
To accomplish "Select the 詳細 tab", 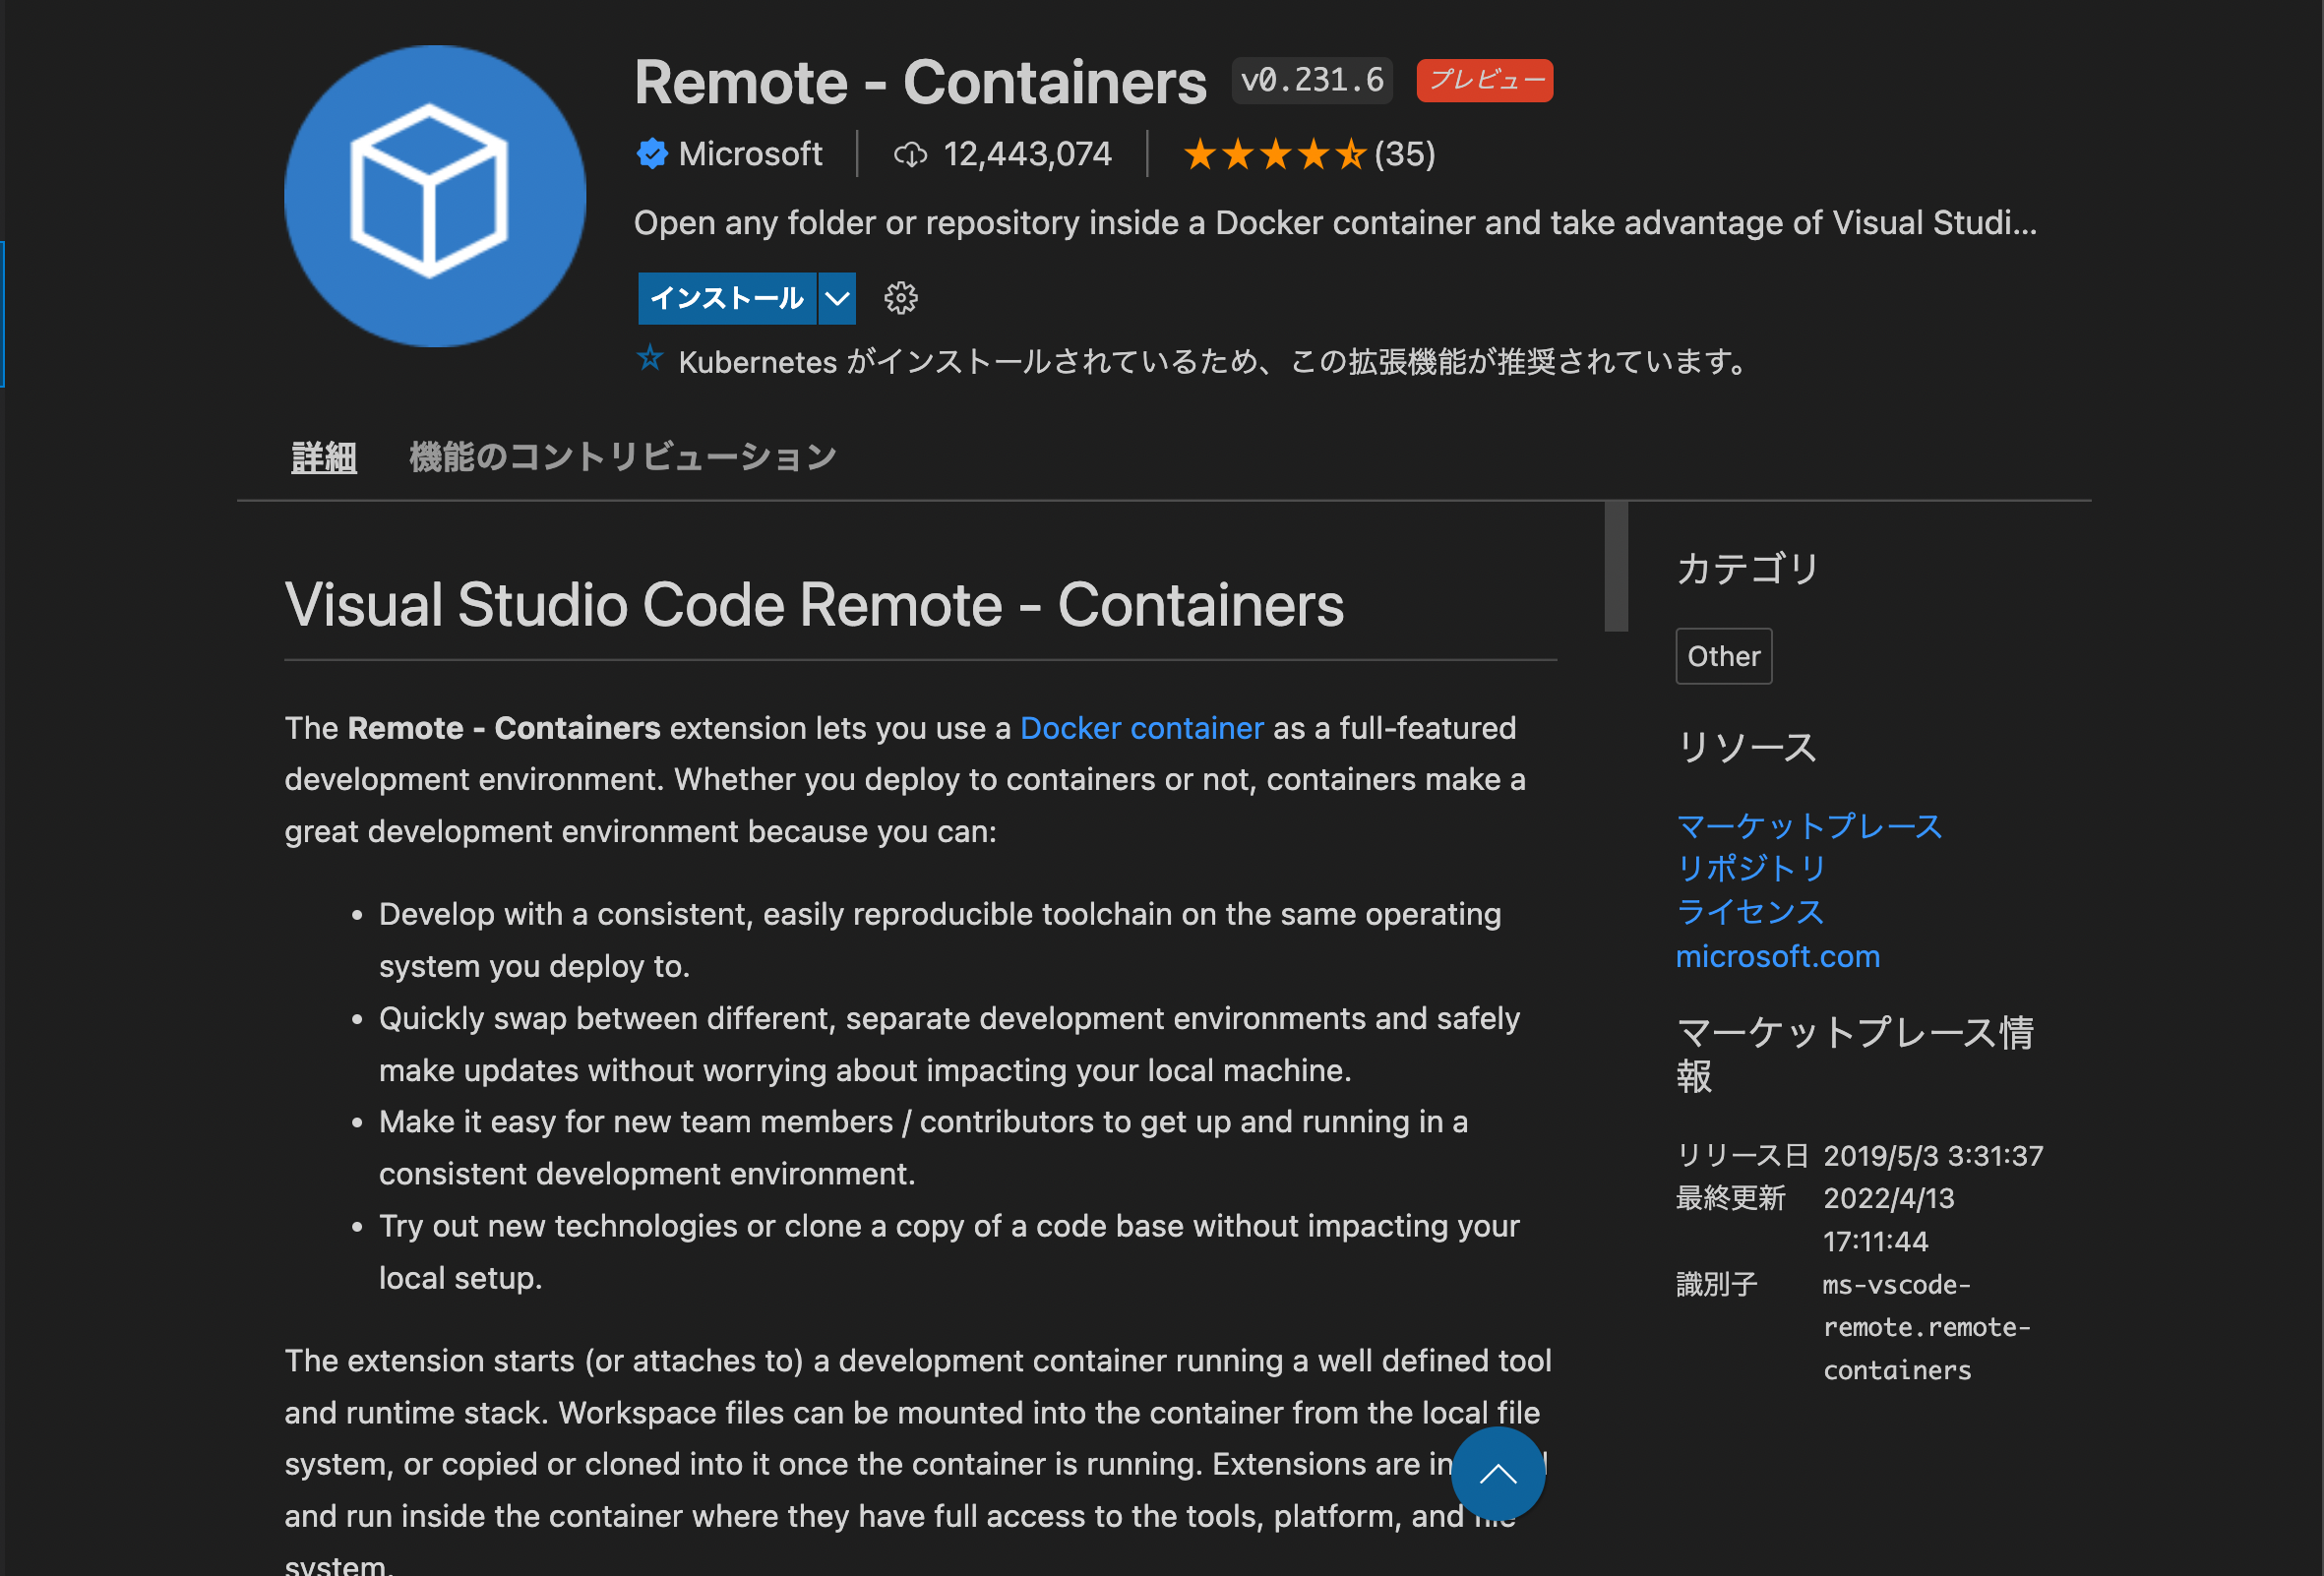I will click(x=322, y=456).
